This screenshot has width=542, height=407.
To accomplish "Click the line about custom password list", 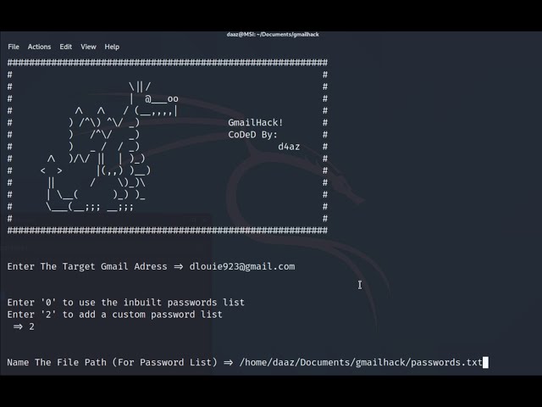I will coord(115,315).
